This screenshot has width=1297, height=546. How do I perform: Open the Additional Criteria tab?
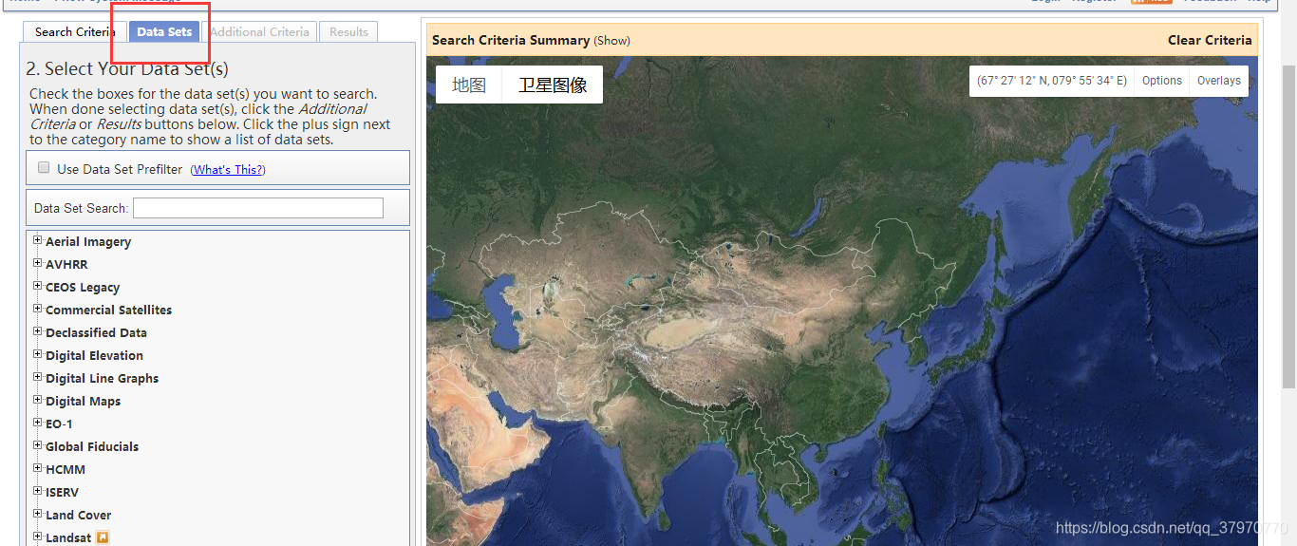pyautogui.click(x=259, y=31)
